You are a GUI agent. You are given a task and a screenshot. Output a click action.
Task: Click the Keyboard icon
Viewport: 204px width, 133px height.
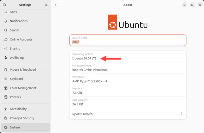click(6, 79)
